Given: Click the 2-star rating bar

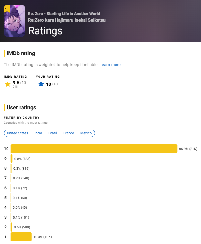Looking at the screenshot, I should 11,227.
